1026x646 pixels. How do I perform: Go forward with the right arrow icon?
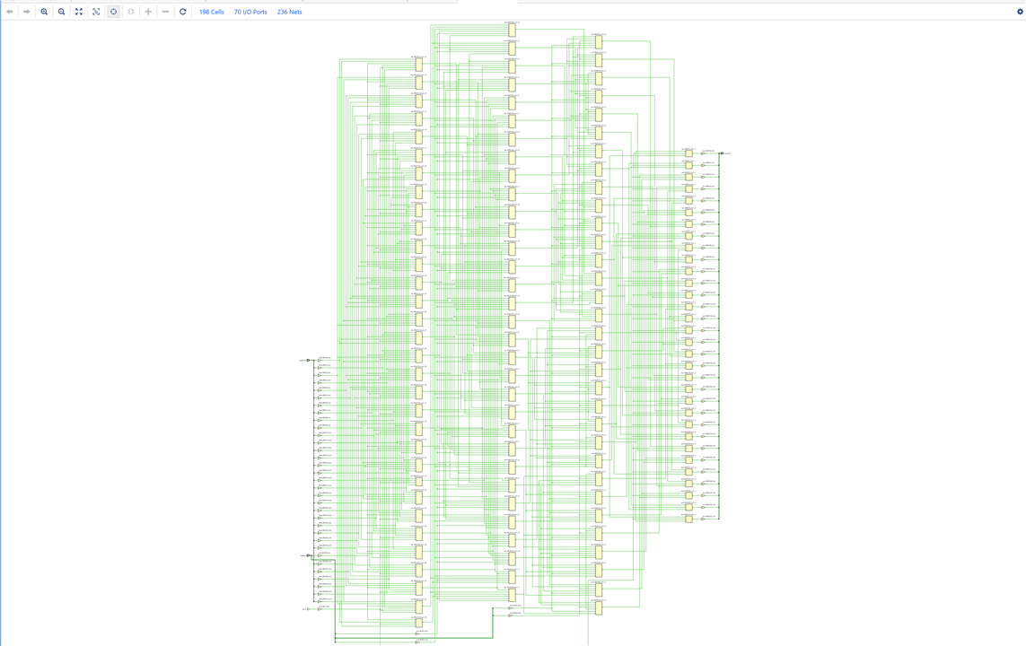26,12
